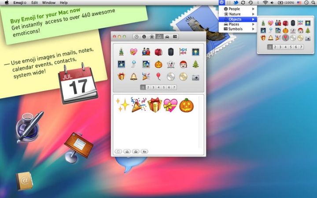Screen dimensions: 317x198
Task: Choose the camera emoji in main window
Action: pos(195,77)
